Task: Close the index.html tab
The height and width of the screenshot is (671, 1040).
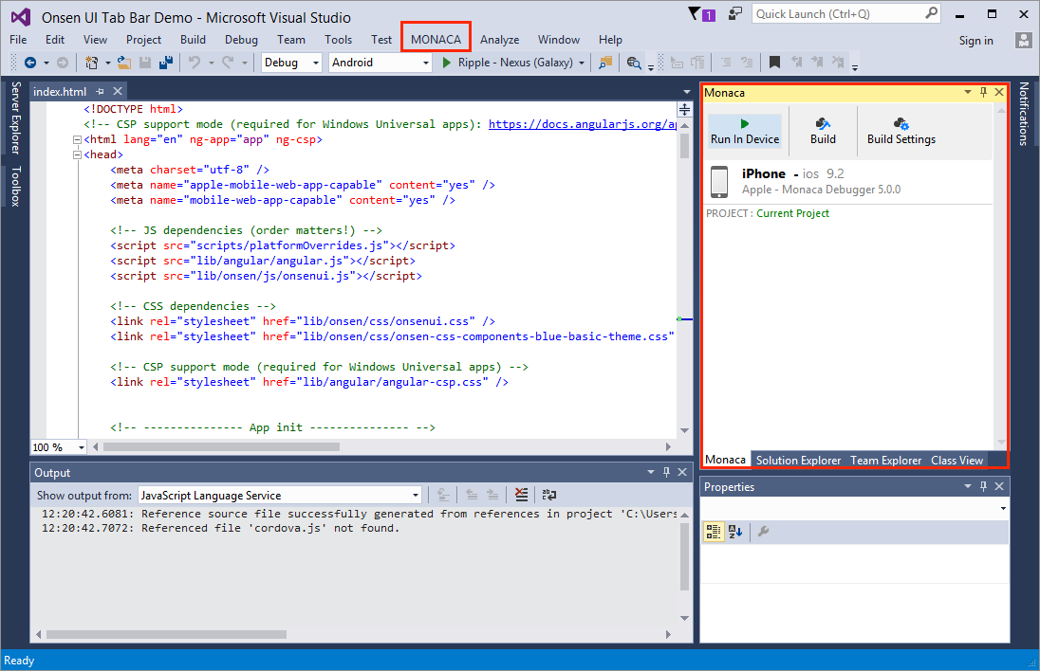Action: point(118,91)
